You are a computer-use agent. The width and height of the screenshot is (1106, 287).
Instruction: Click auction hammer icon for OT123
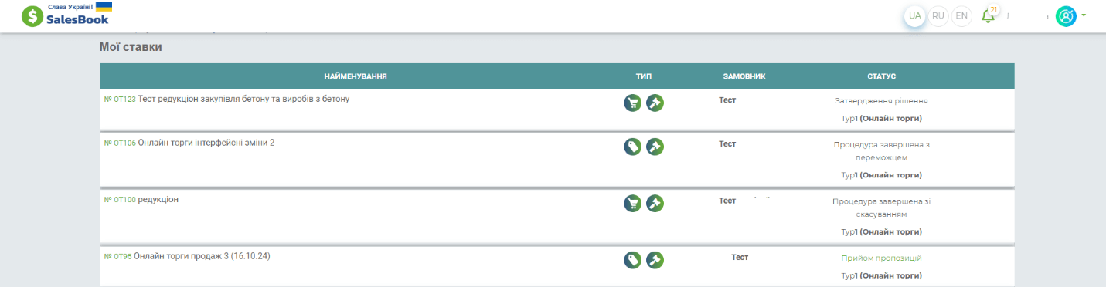[655, 103]
